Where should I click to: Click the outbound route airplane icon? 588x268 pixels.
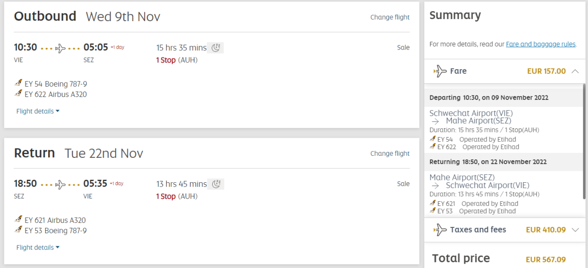[x=60, y=48]
